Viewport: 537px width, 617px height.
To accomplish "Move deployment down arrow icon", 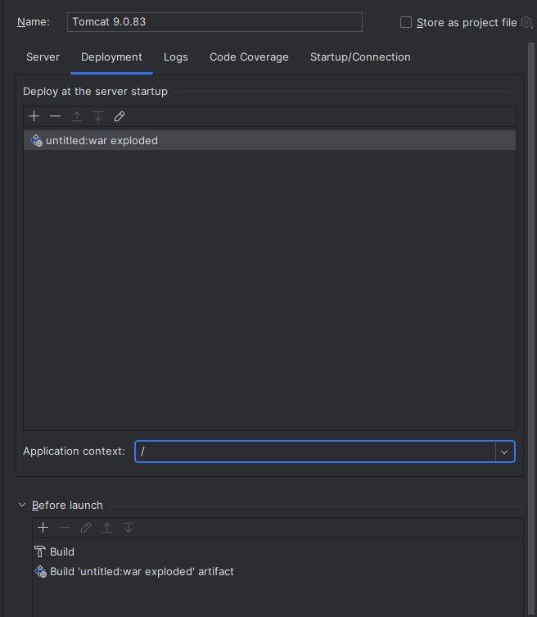I will pos(98,116).
